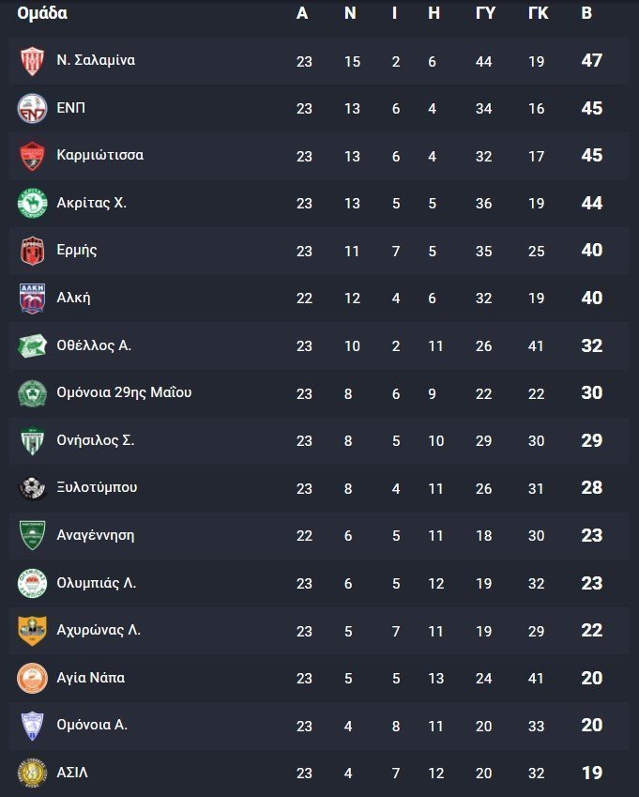Click the Ερμής red emblem

tap(32, 251)
